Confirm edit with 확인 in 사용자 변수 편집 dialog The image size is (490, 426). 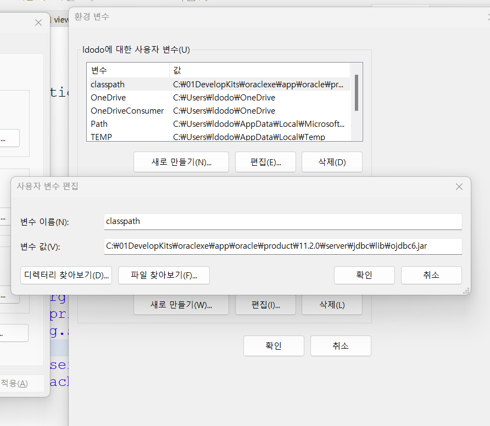[364, 275]
